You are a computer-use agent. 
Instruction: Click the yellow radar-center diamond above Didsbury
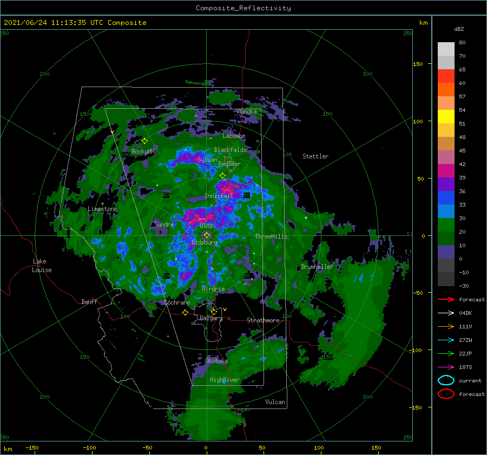pyautogui.click(x=207, y=235)
